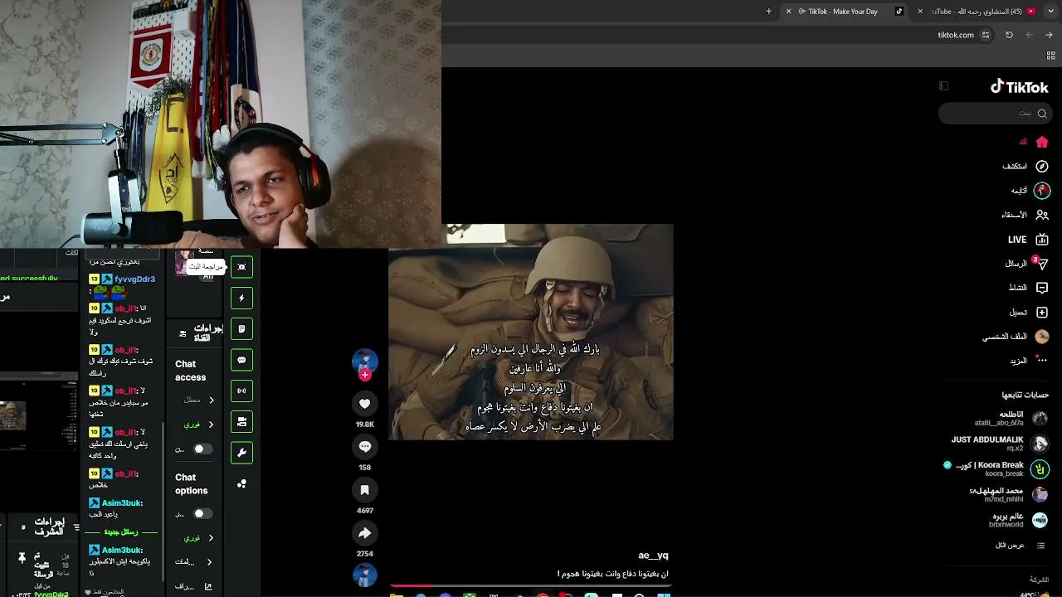Click the view all followed accounts link
Viewport: 1062px width, 597px height.
pyautogui.click(x=1021, y=546)
